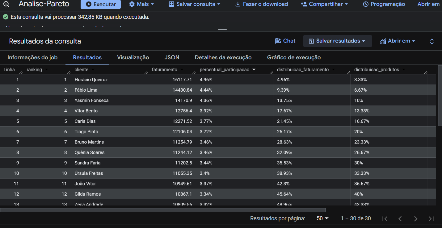
Task: Open Programação scheduling
Action: (x=384, y=4)
